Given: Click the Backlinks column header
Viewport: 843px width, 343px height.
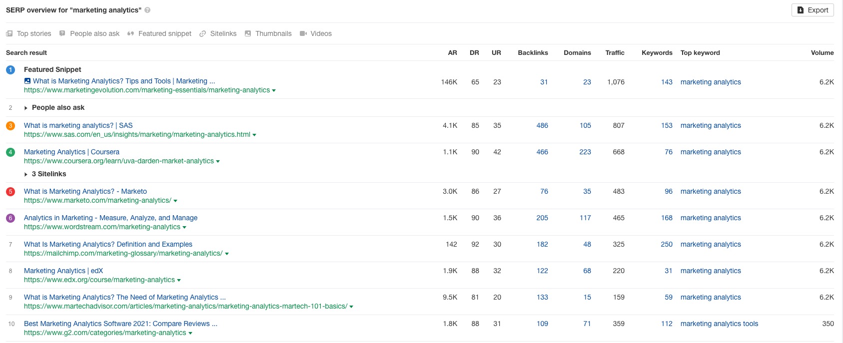Looking at the screenshot, I should tap(533, 52).
